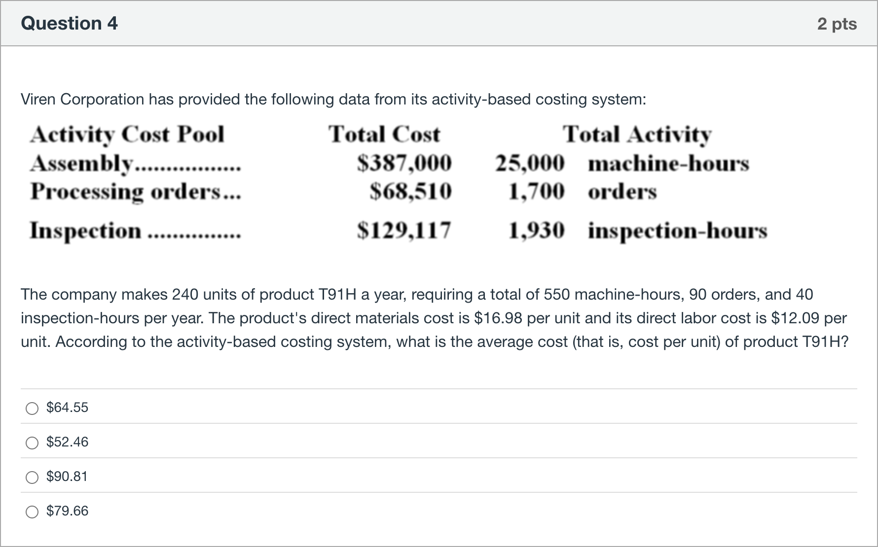
Task: Mark $90.81 radio option as answer
Action: click(x=32, y=477)
